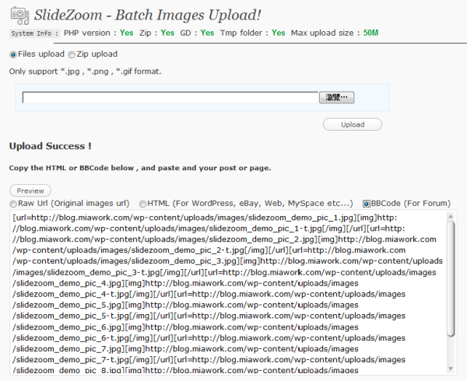Screen dimensions: 467x381
Task: Click the "Copy the HTML or BBCode below" instruction
Action: coord(140,168)
